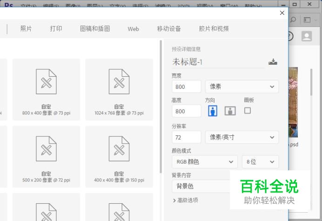This screenshot has height=221, width=322.
Task: Pick the 1024 x 768 像素 preset
Action: [x=119, y=89]
